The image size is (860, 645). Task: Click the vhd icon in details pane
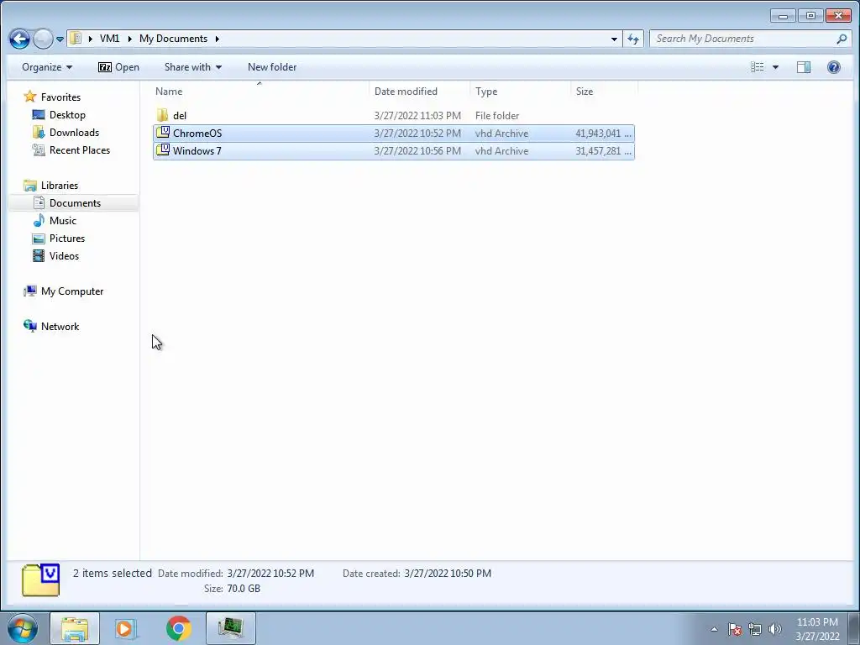(x=40, y=579)
